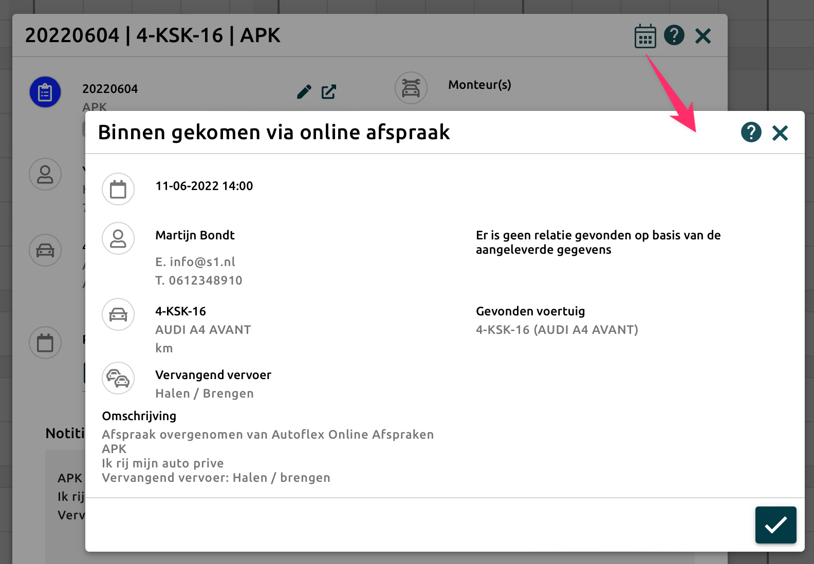Click the Monteur(s) label
Image resolution: width=814 pixels, height=564 pixels.
(479, 85)
